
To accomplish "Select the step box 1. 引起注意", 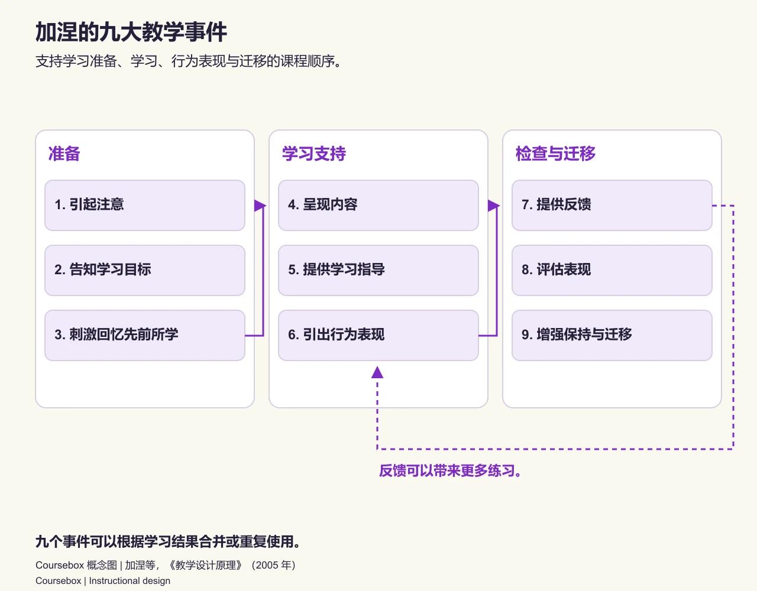I will tap(145, 205).
